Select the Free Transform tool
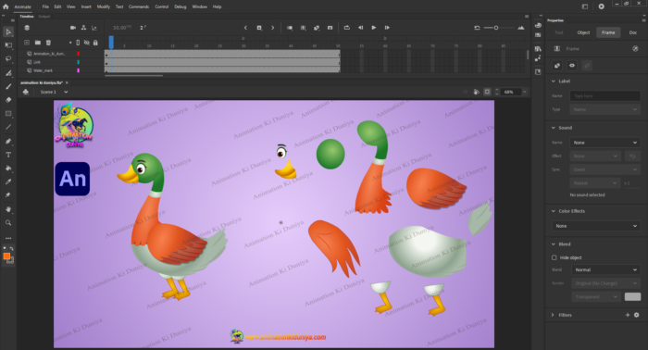 [8, 45]
